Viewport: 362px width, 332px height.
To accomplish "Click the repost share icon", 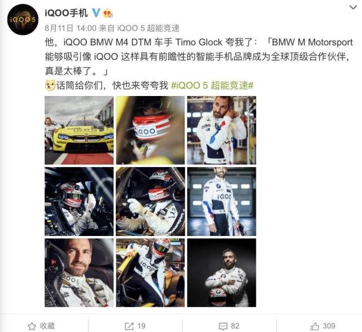I will point(129,326).
